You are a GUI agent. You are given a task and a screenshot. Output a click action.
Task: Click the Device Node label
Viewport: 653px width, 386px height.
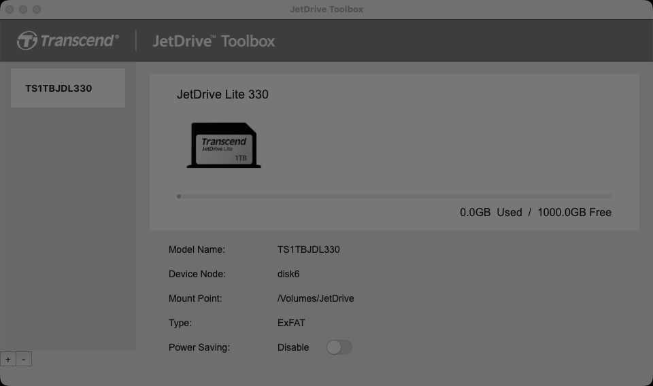(197, 274)
